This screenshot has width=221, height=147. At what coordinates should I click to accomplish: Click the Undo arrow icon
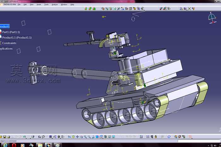click(24, 137)
